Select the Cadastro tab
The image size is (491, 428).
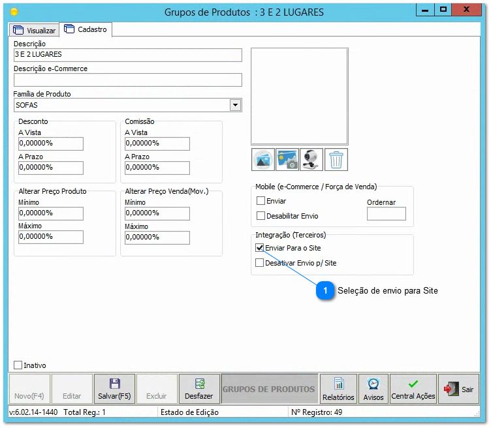click(x=86, y=30)
